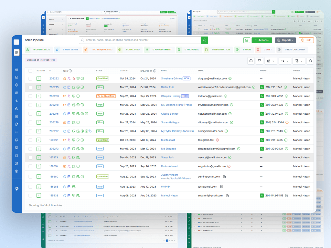This screenshot has height=248, width=331.
Task: Click the paw icon at sidebar bottom
Action: click(x=17, y=189)
